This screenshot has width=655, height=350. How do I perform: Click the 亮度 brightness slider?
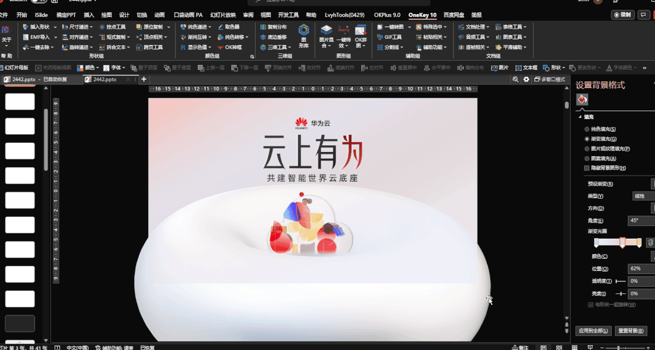click(x=621, y=293)
